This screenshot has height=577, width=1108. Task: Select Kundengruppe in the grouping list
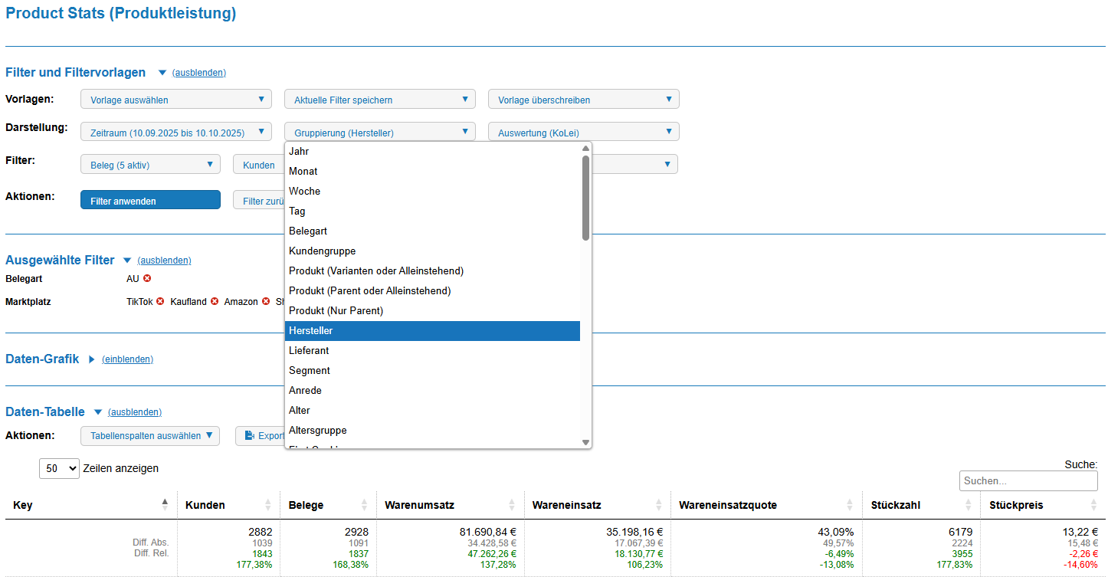click(x=322, y=251)
